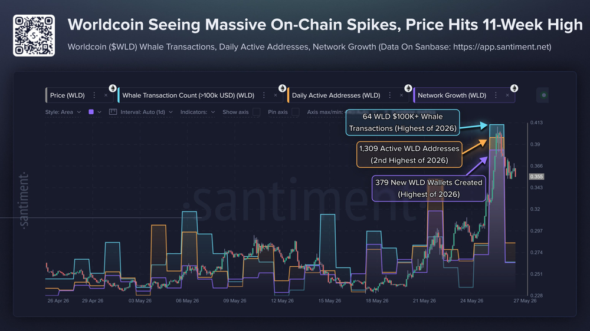Open Daily Active Addresses three-dot options menu

pos(390,95)
